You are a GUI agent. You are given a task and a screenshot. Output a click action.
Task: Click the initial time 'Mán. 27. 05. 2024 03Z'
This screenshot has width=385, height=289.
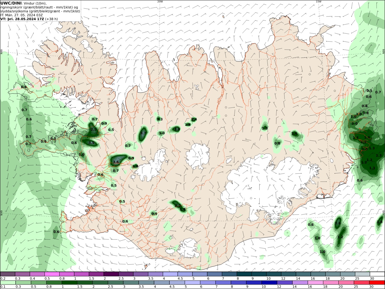pos(24,15)
